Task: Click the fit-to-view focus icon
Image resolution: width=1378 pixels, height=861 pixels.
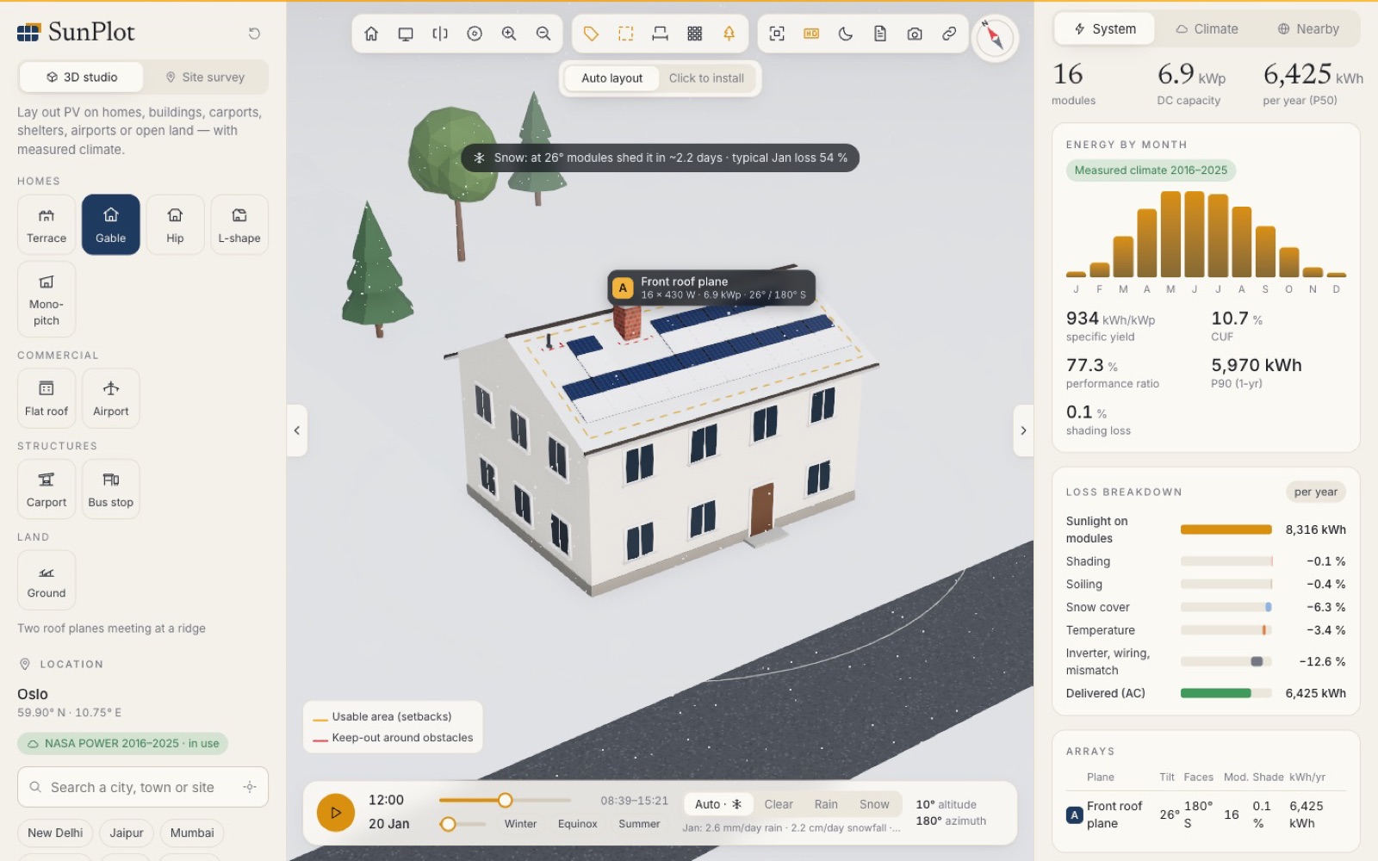Action: [777, 34]
